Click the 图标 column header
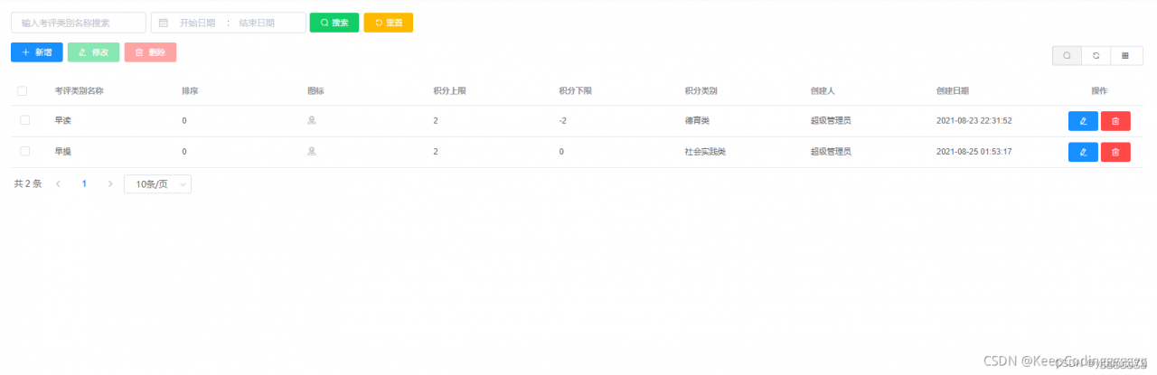This screenshot has height=375, width=1157. tap(315, 91)
